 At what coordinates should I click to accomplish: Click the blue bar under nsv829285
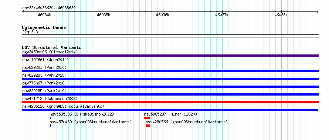[x=170, y=94]
